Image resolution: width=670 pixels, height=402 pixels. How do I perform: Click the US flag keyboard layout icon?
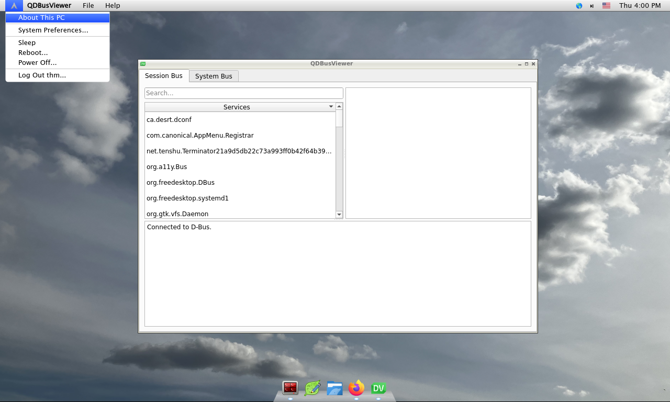coord(606,6)
